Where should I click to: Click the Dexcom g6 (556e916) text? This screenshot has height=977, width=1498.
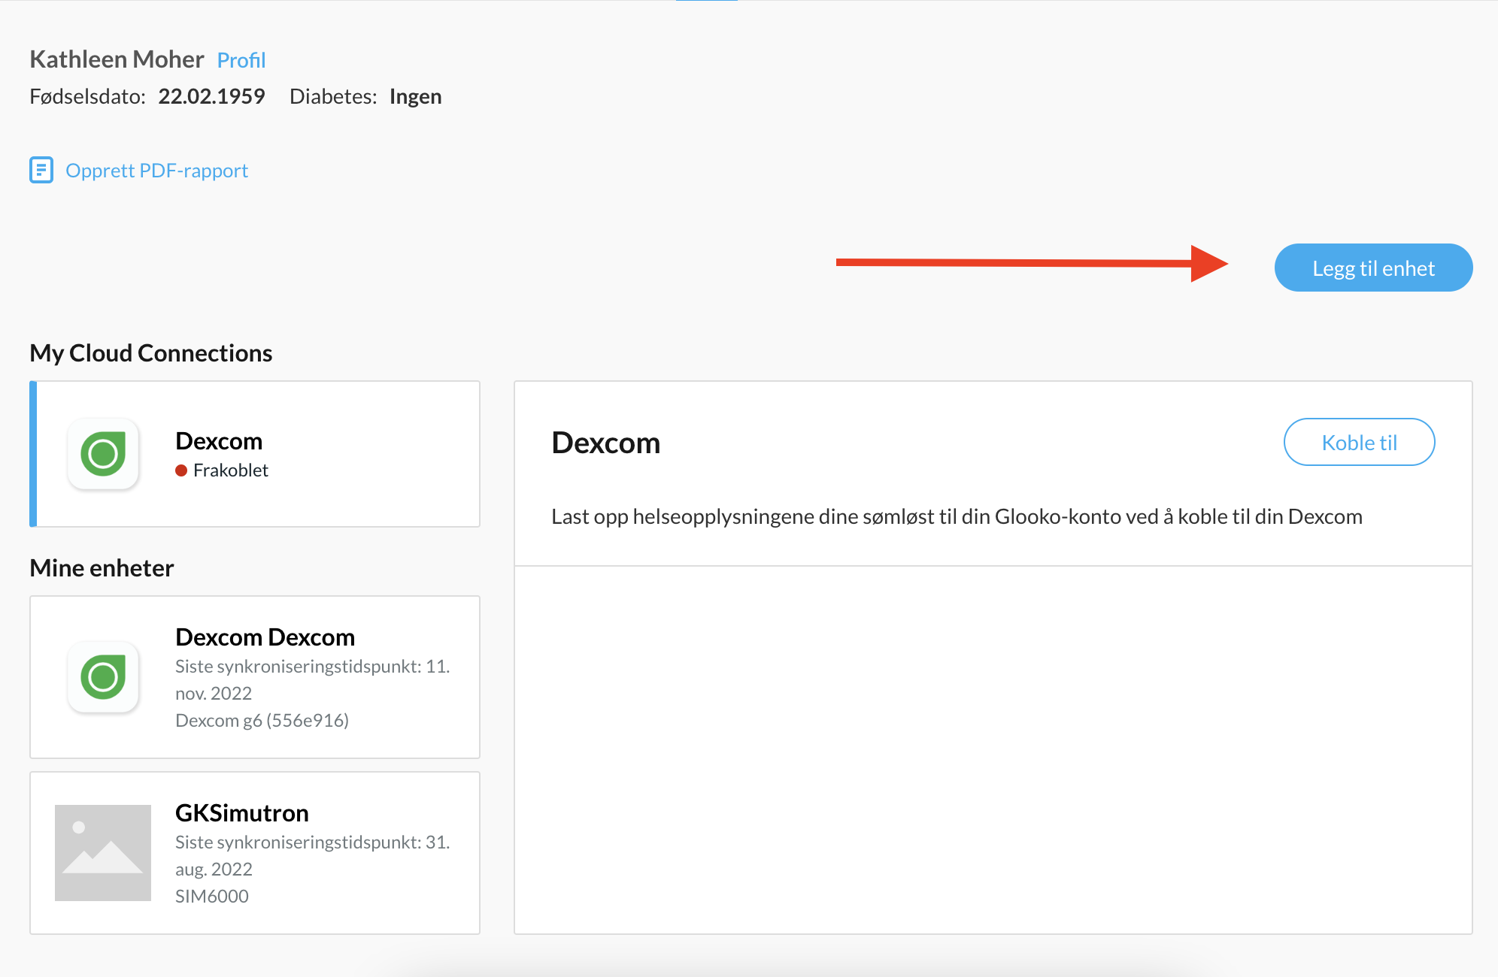[262, 720]
